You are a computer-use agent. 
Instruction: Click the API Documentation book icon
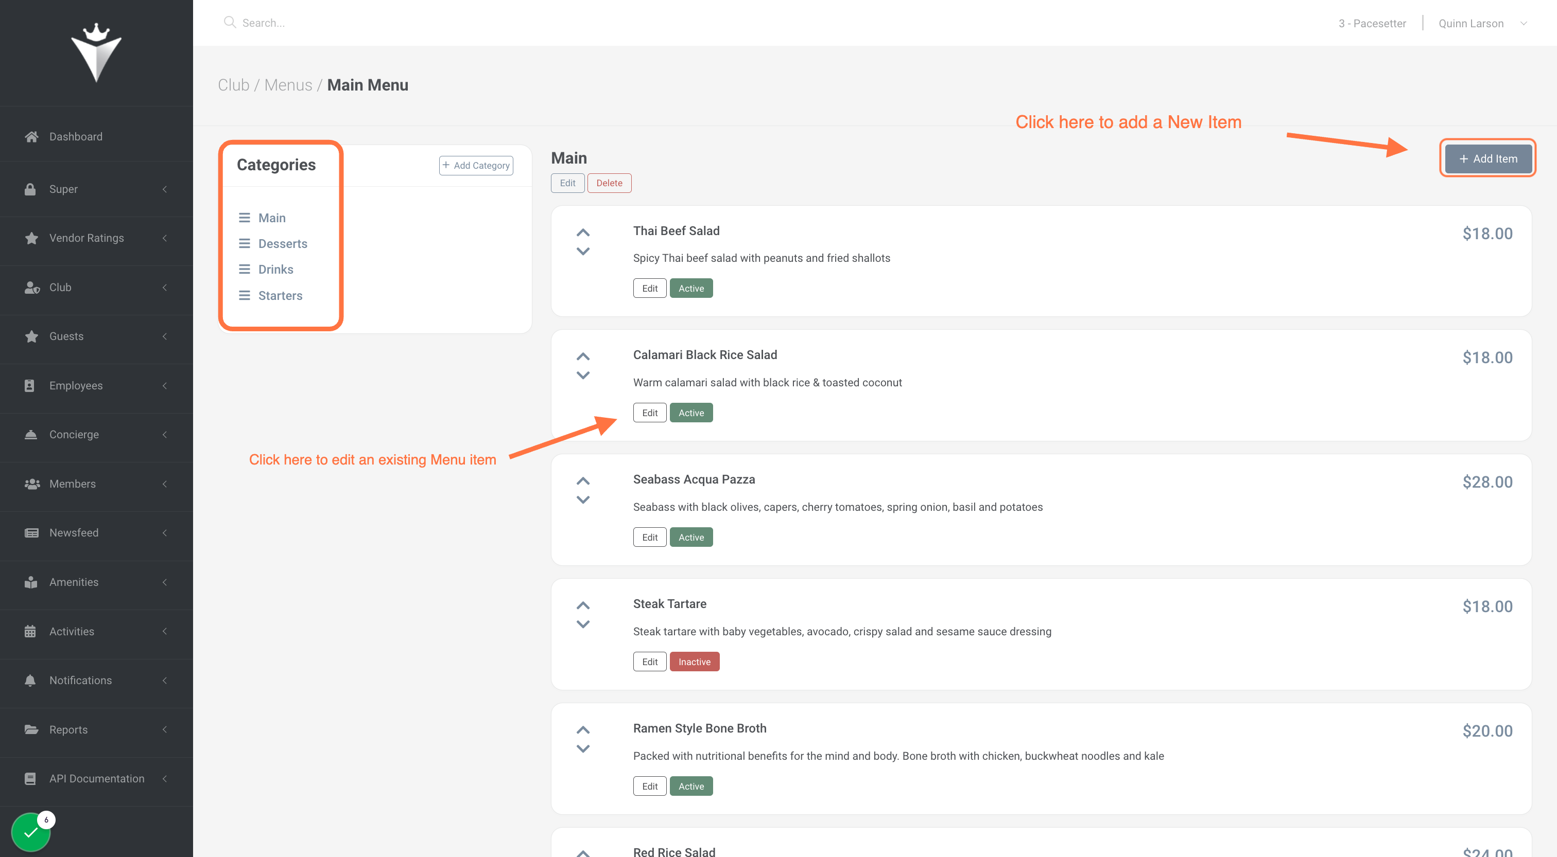click(x=30, y=778)
